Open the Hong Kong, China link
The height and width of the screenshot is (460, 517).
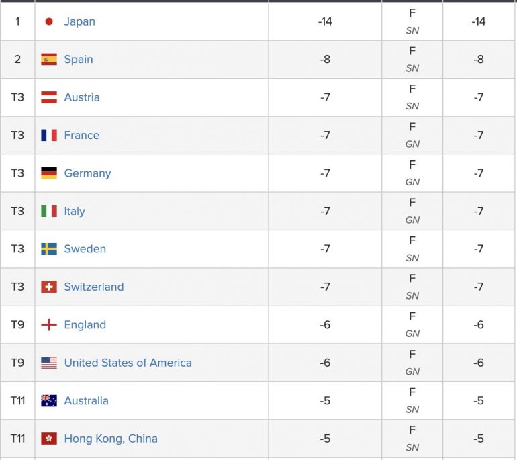pyautogui.click(x=111, y=439)
